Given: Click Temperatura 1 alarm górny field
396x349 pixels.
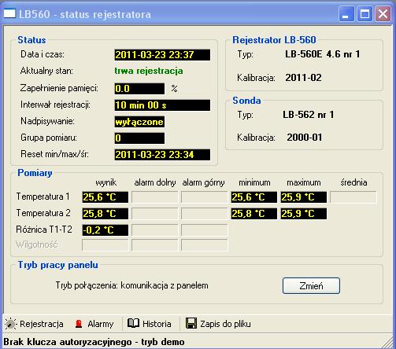Looking at the screenshot, I should (205, 197).
